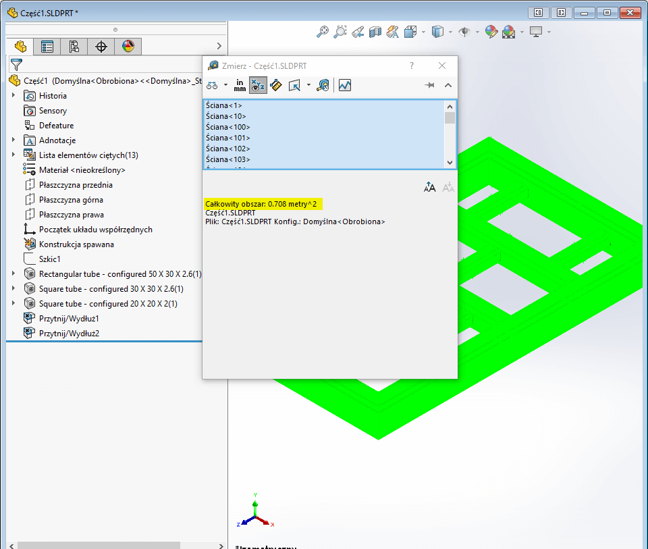Click the Measure dialog help question mark
This screenshot has height=549, width=648.
(x=411, y=66)
